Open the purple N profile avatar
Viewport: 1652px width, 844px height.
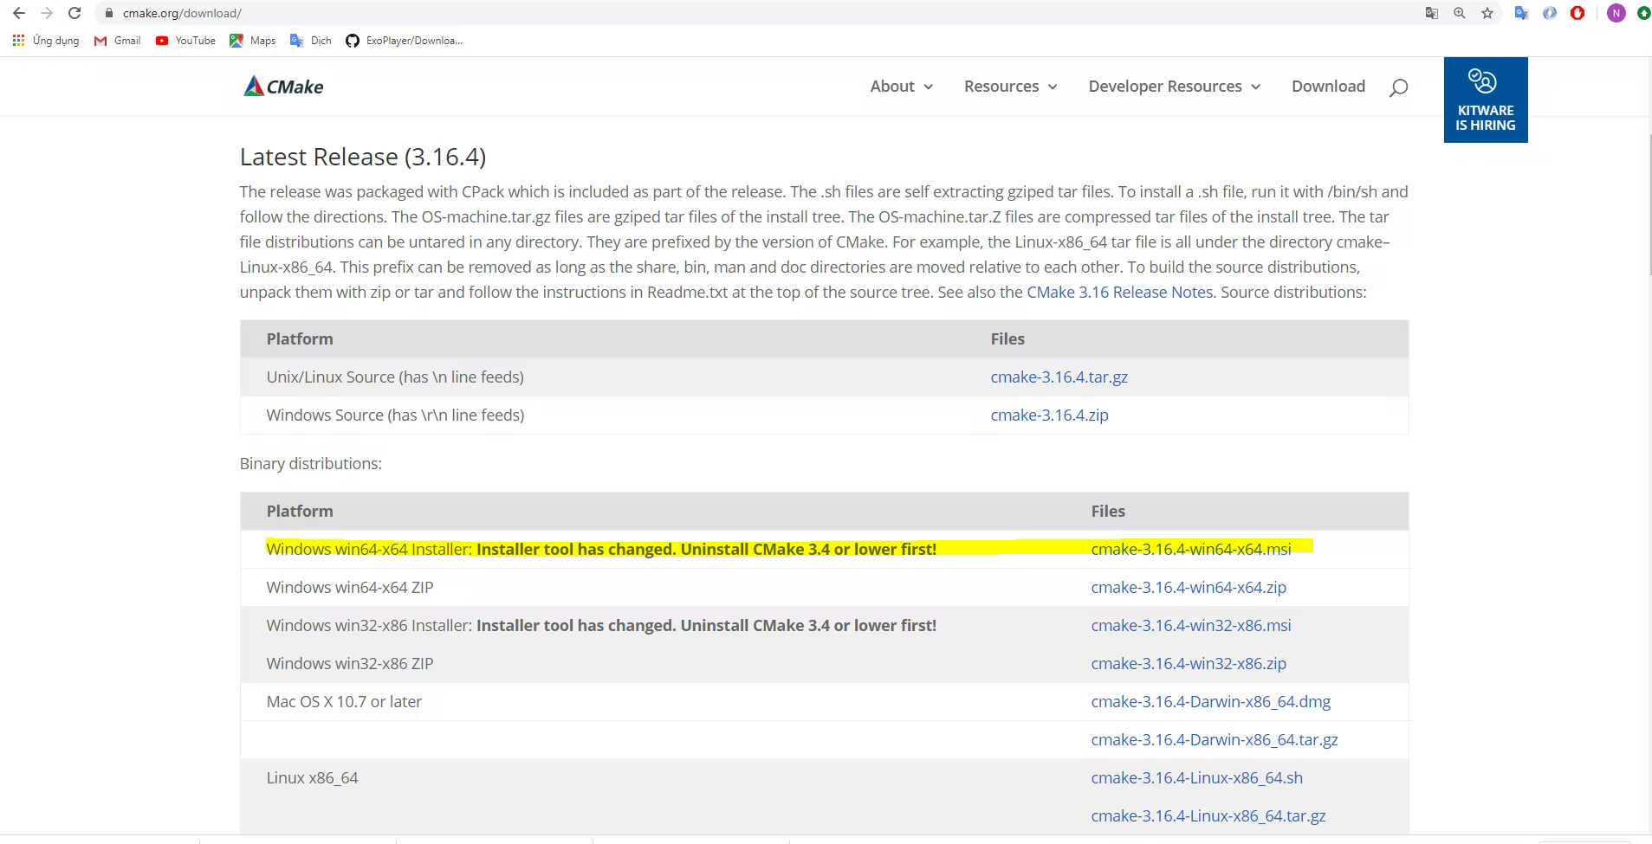(1616, 13)
